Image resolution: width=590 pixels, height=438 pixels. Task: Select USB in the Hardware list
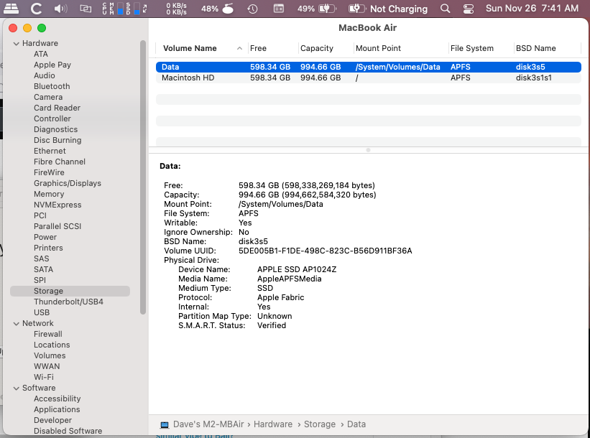click(42, 313)
